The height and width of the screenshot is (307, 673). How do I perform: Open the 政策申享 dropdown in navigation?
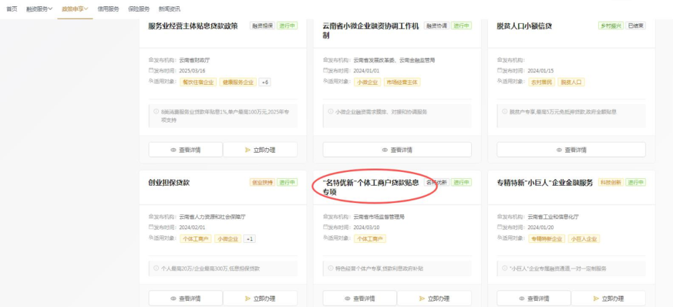[75, 9]
